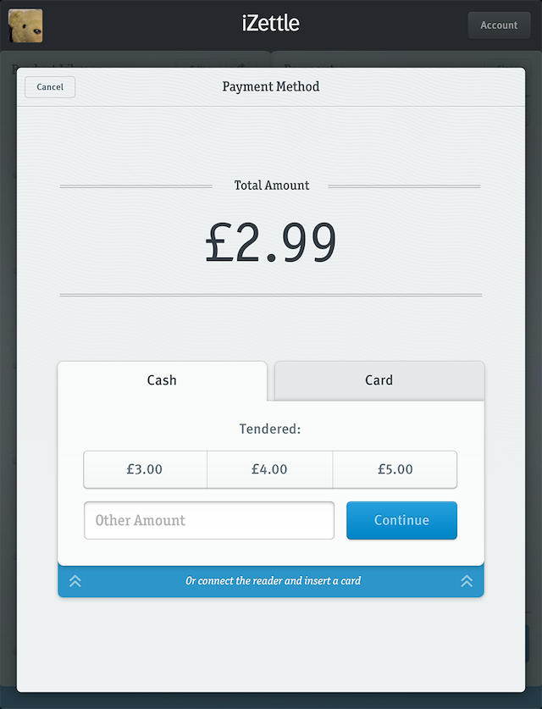Focus the Other Amount input field

(x=209, y=520)
